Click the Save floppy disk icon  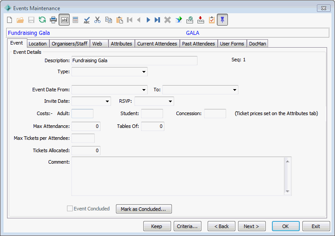31,20
